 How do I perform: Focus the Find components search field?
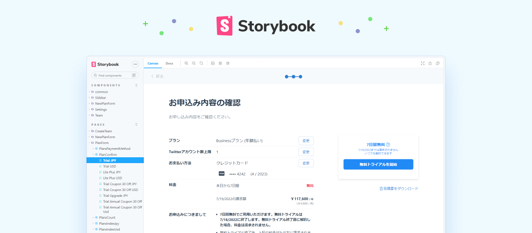coord(115,75)
